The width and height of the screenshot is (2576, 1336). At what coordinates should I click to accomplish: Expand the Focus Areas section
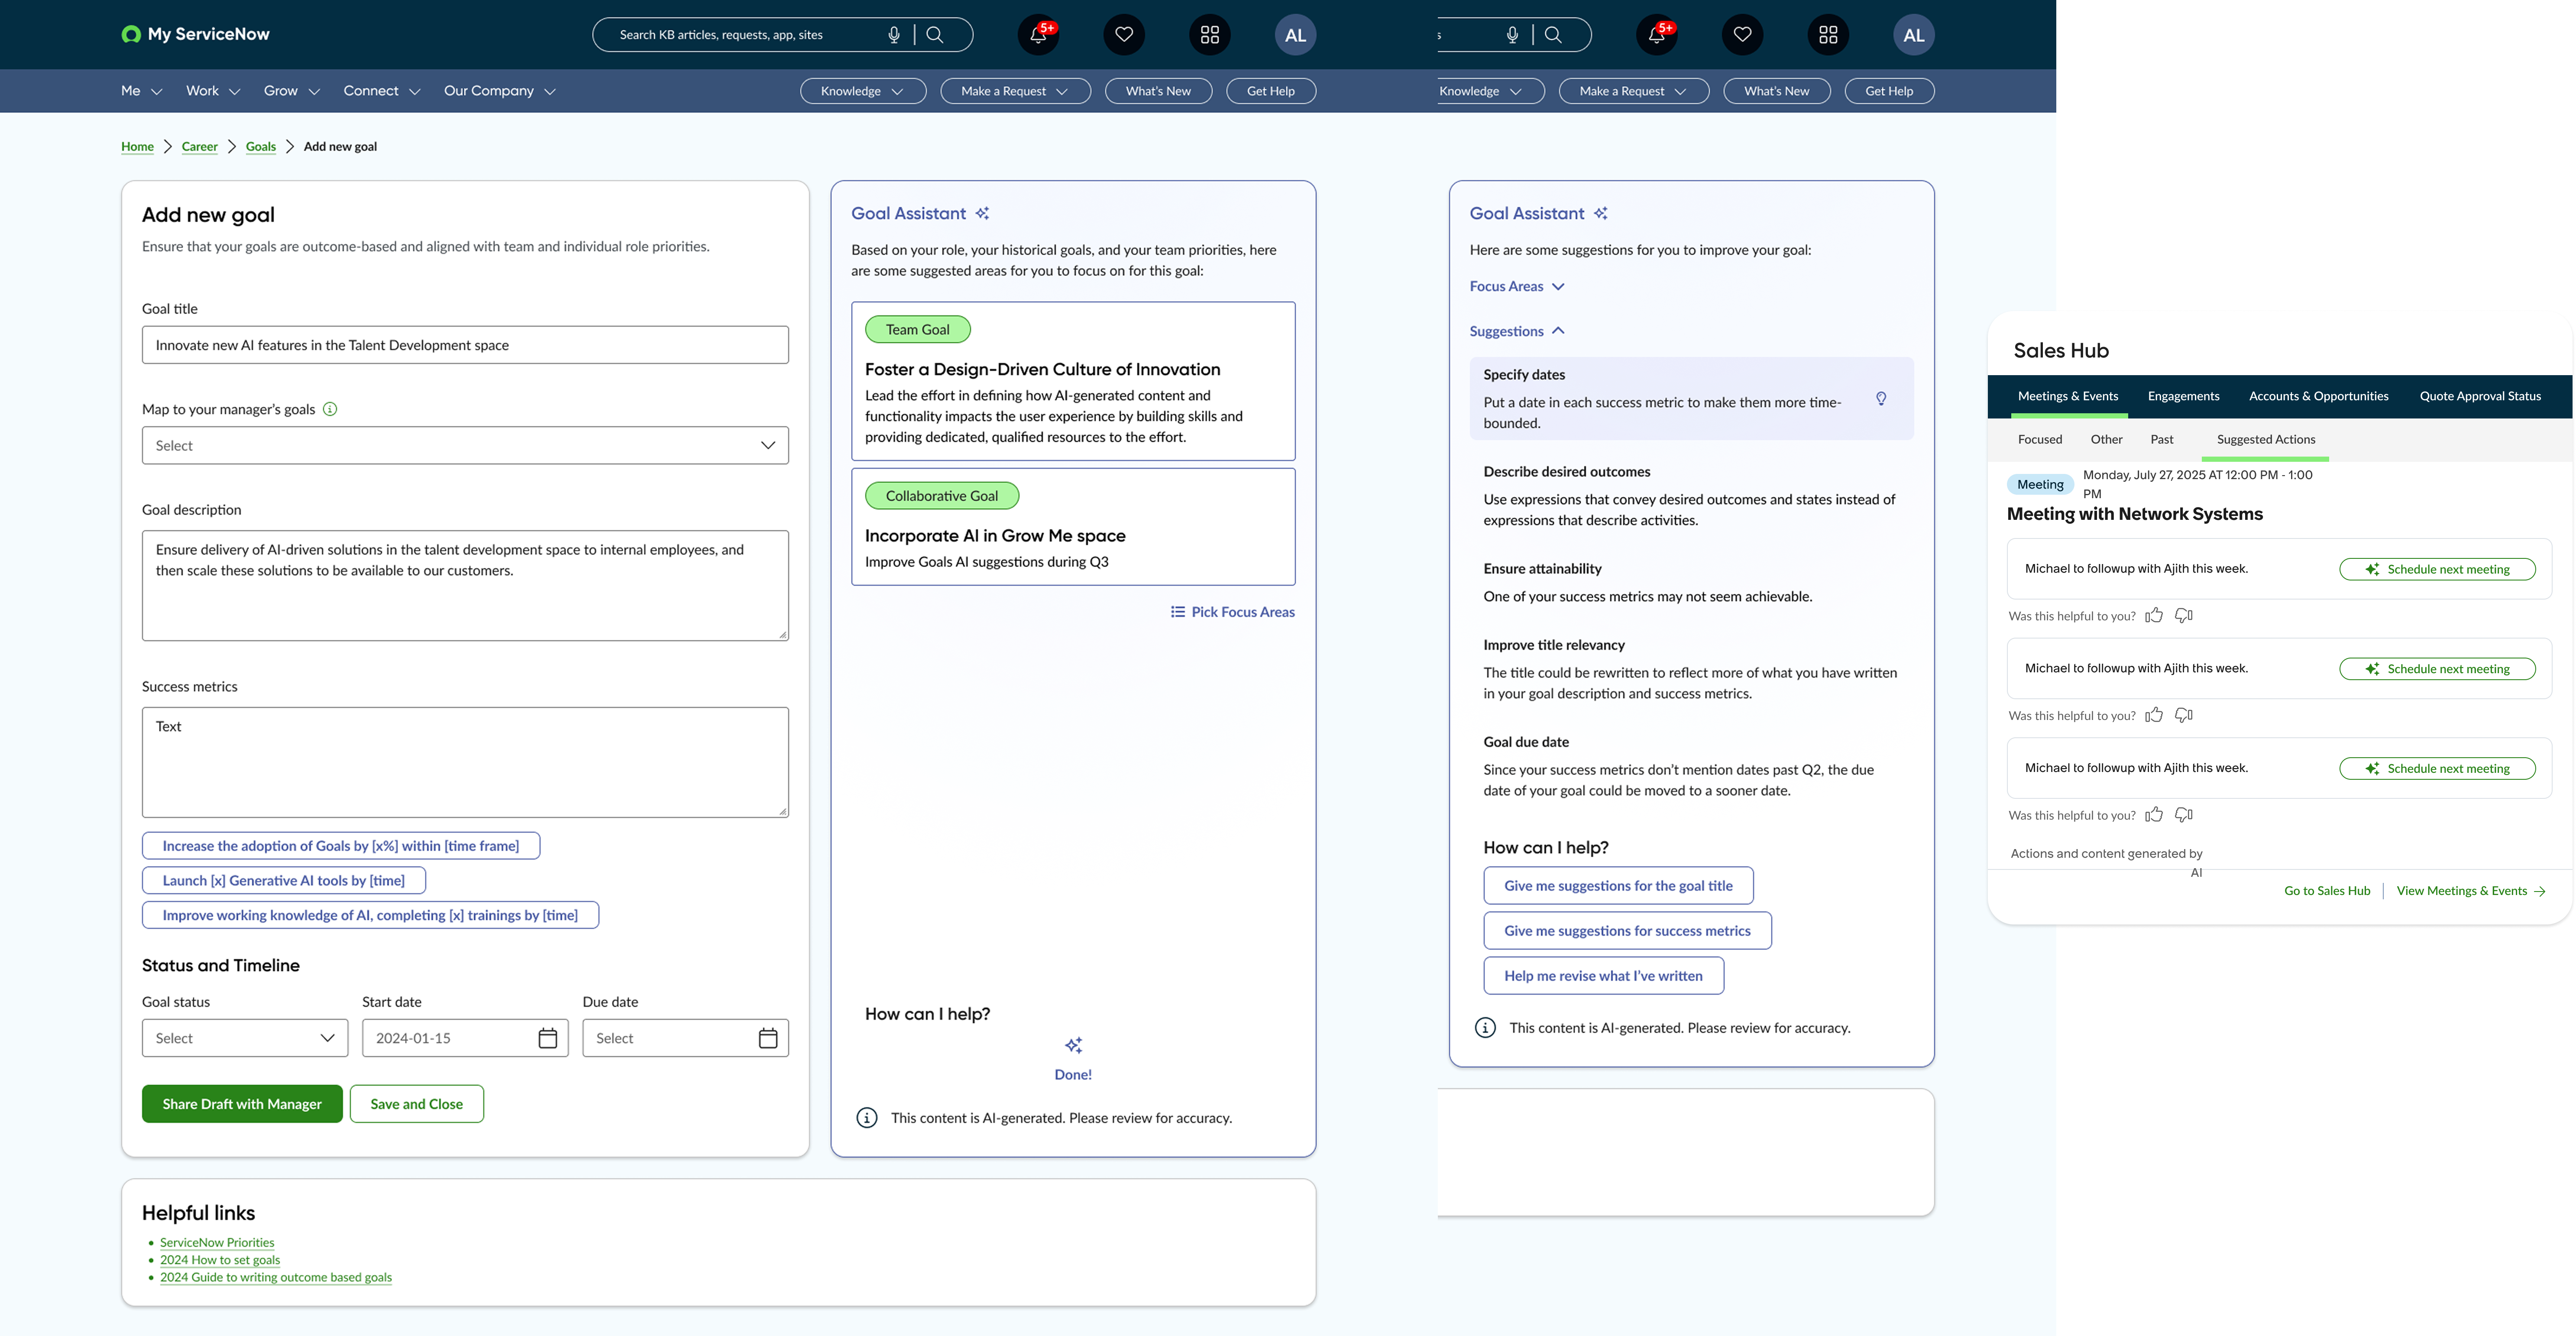coord(1516,286)
